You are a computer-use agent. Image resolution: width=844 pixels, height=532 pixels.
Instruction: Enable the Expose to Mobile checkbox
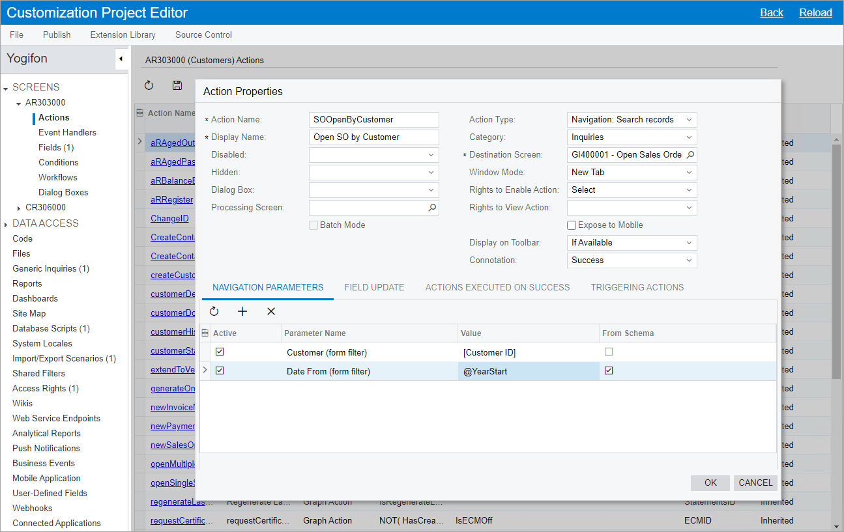[572, 225]
